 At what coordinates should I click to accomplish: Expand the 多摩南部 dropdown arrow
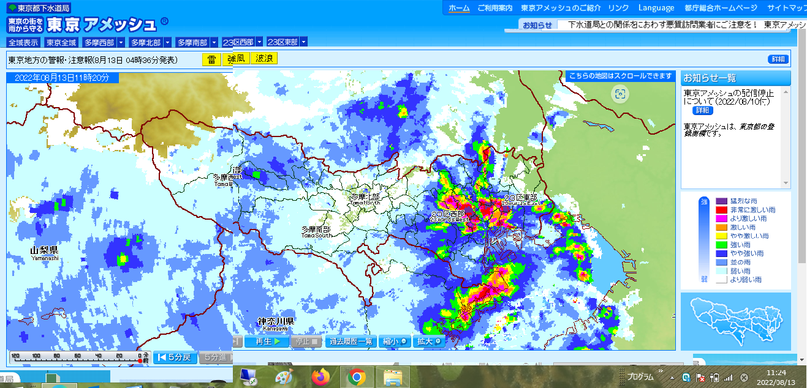tap(214, 42)
